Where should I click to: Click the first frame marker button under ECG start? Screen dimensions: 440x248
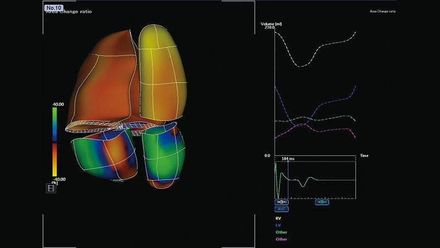(x=282, y=202)
